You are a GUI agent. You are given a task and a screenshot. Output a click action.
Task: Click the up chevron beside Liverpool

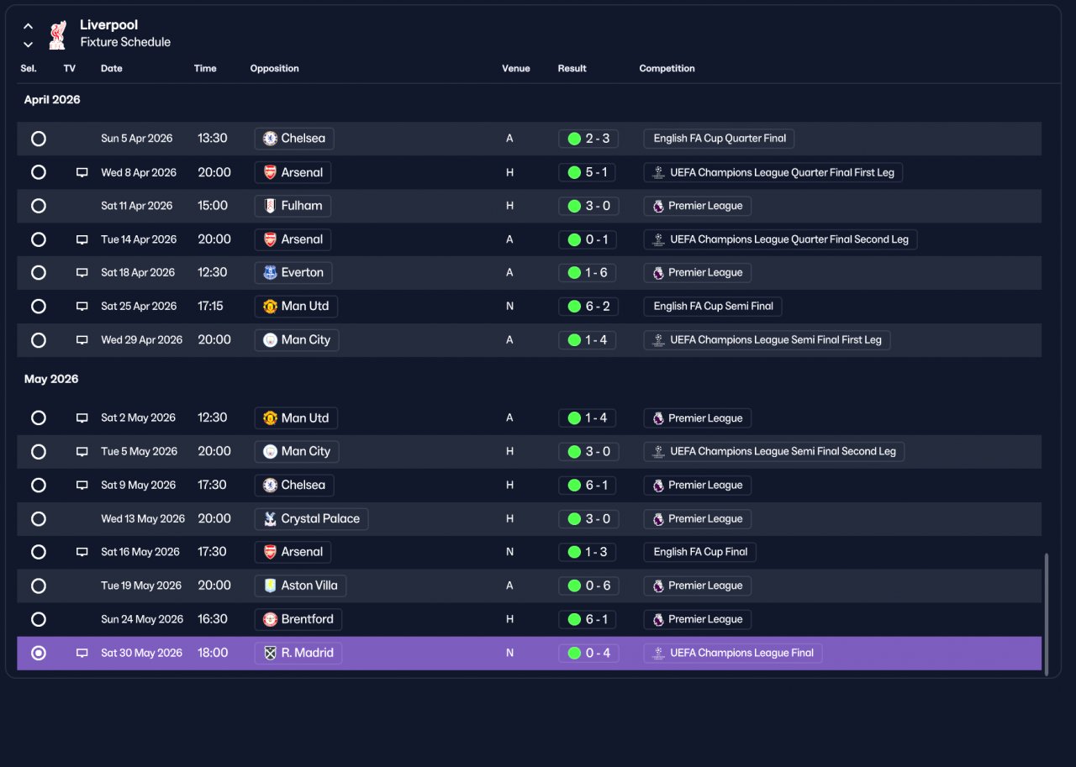29,26
